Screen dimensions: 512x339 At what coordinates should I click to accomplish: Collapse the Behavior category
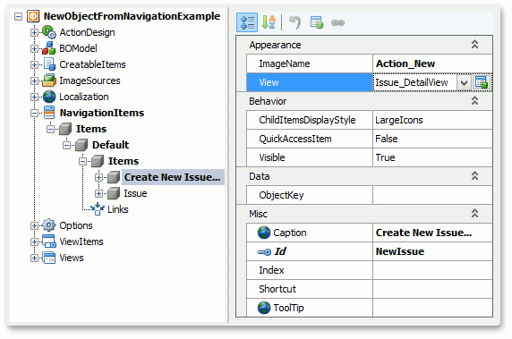pos(474,101)
